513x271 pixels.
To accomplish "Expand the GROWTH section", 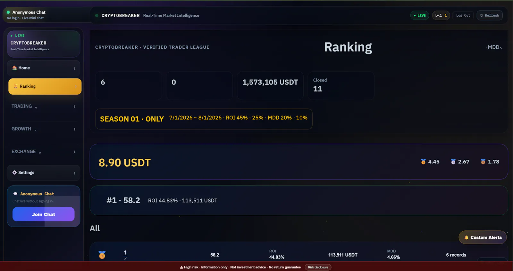I will tap(44, 129).
